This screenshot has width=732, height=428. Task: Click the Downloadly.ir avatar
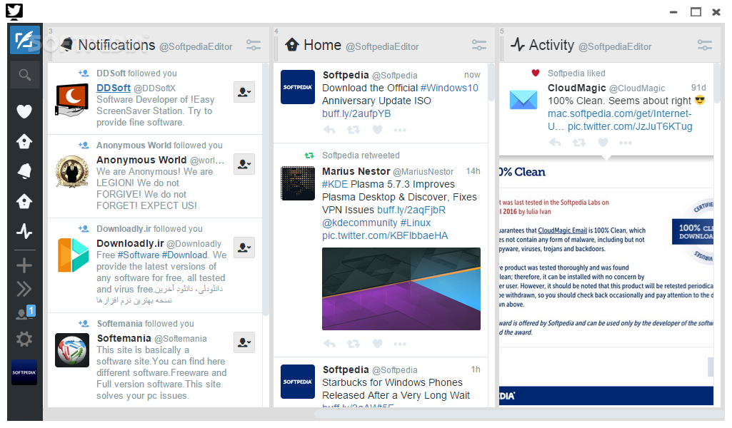tap(72, 255)
